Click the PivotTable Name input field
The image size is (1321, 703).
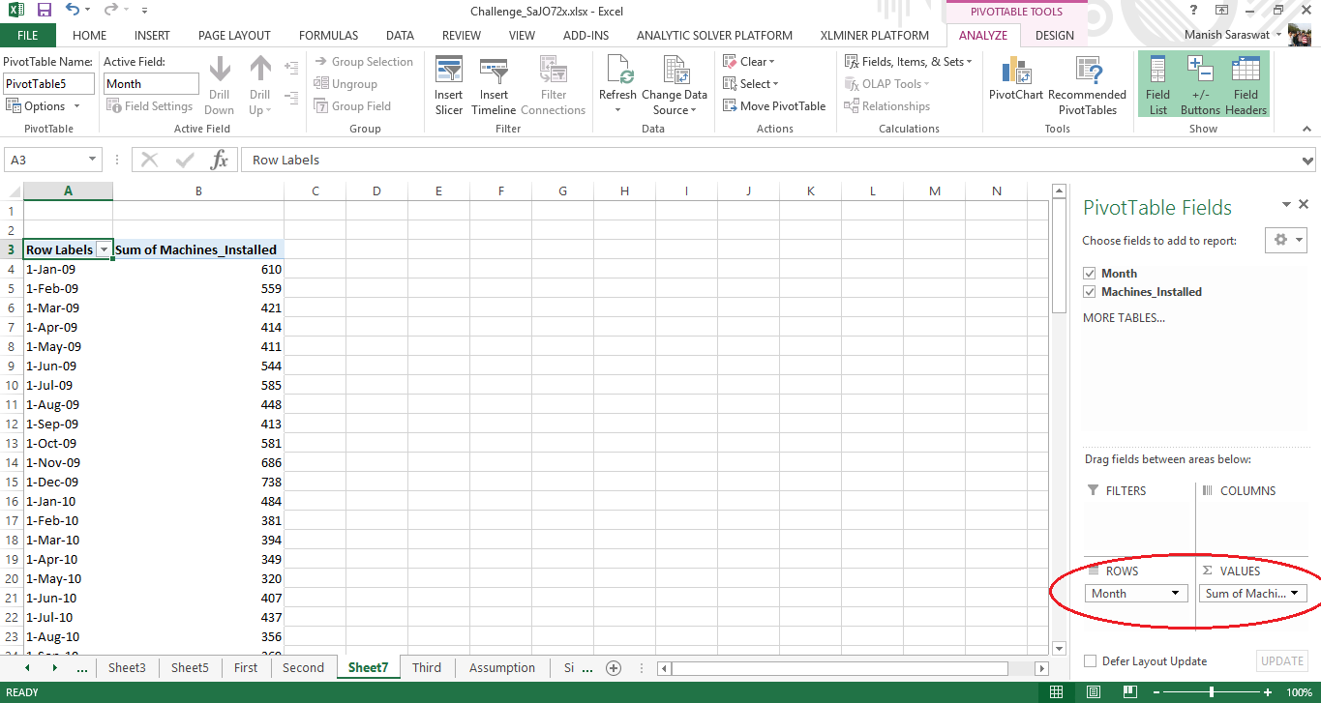click(48, 84)
